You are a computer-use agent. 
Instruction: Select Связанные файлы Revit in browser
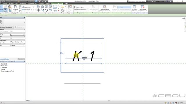click(x=7, y=71)
